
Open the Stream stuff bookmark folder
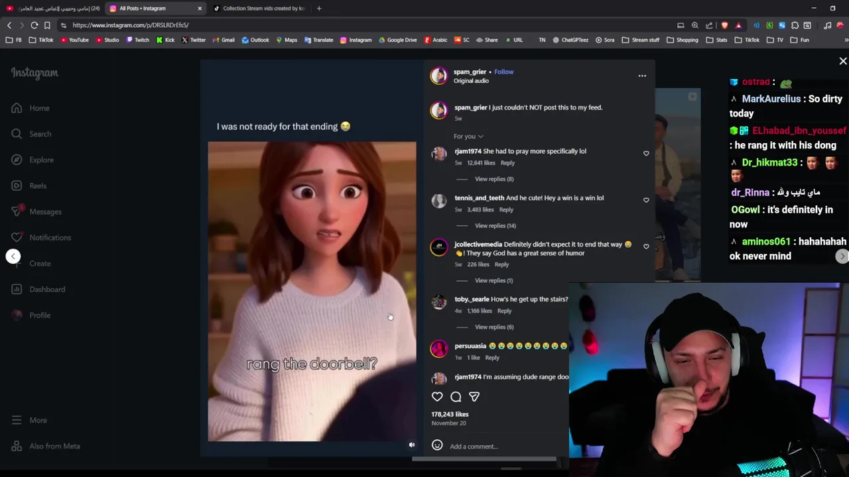point(640,40)
